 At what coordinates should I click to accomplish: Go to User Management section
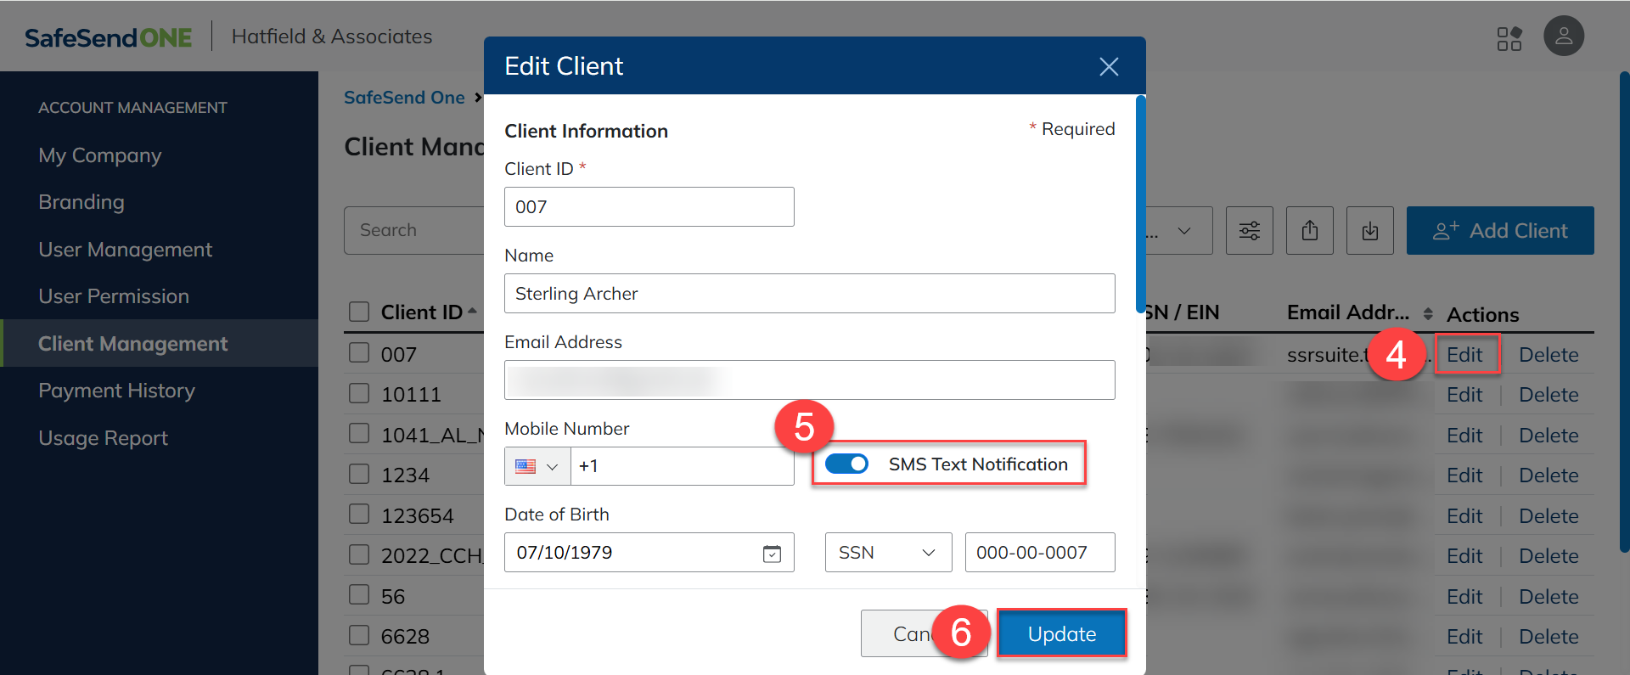point(125,250)
